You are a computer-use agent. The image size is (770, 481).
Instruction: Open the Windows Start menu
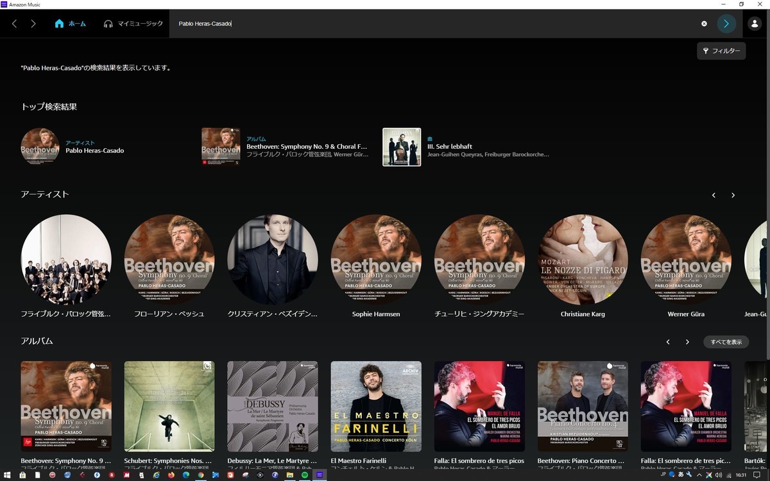pos(6,475)
